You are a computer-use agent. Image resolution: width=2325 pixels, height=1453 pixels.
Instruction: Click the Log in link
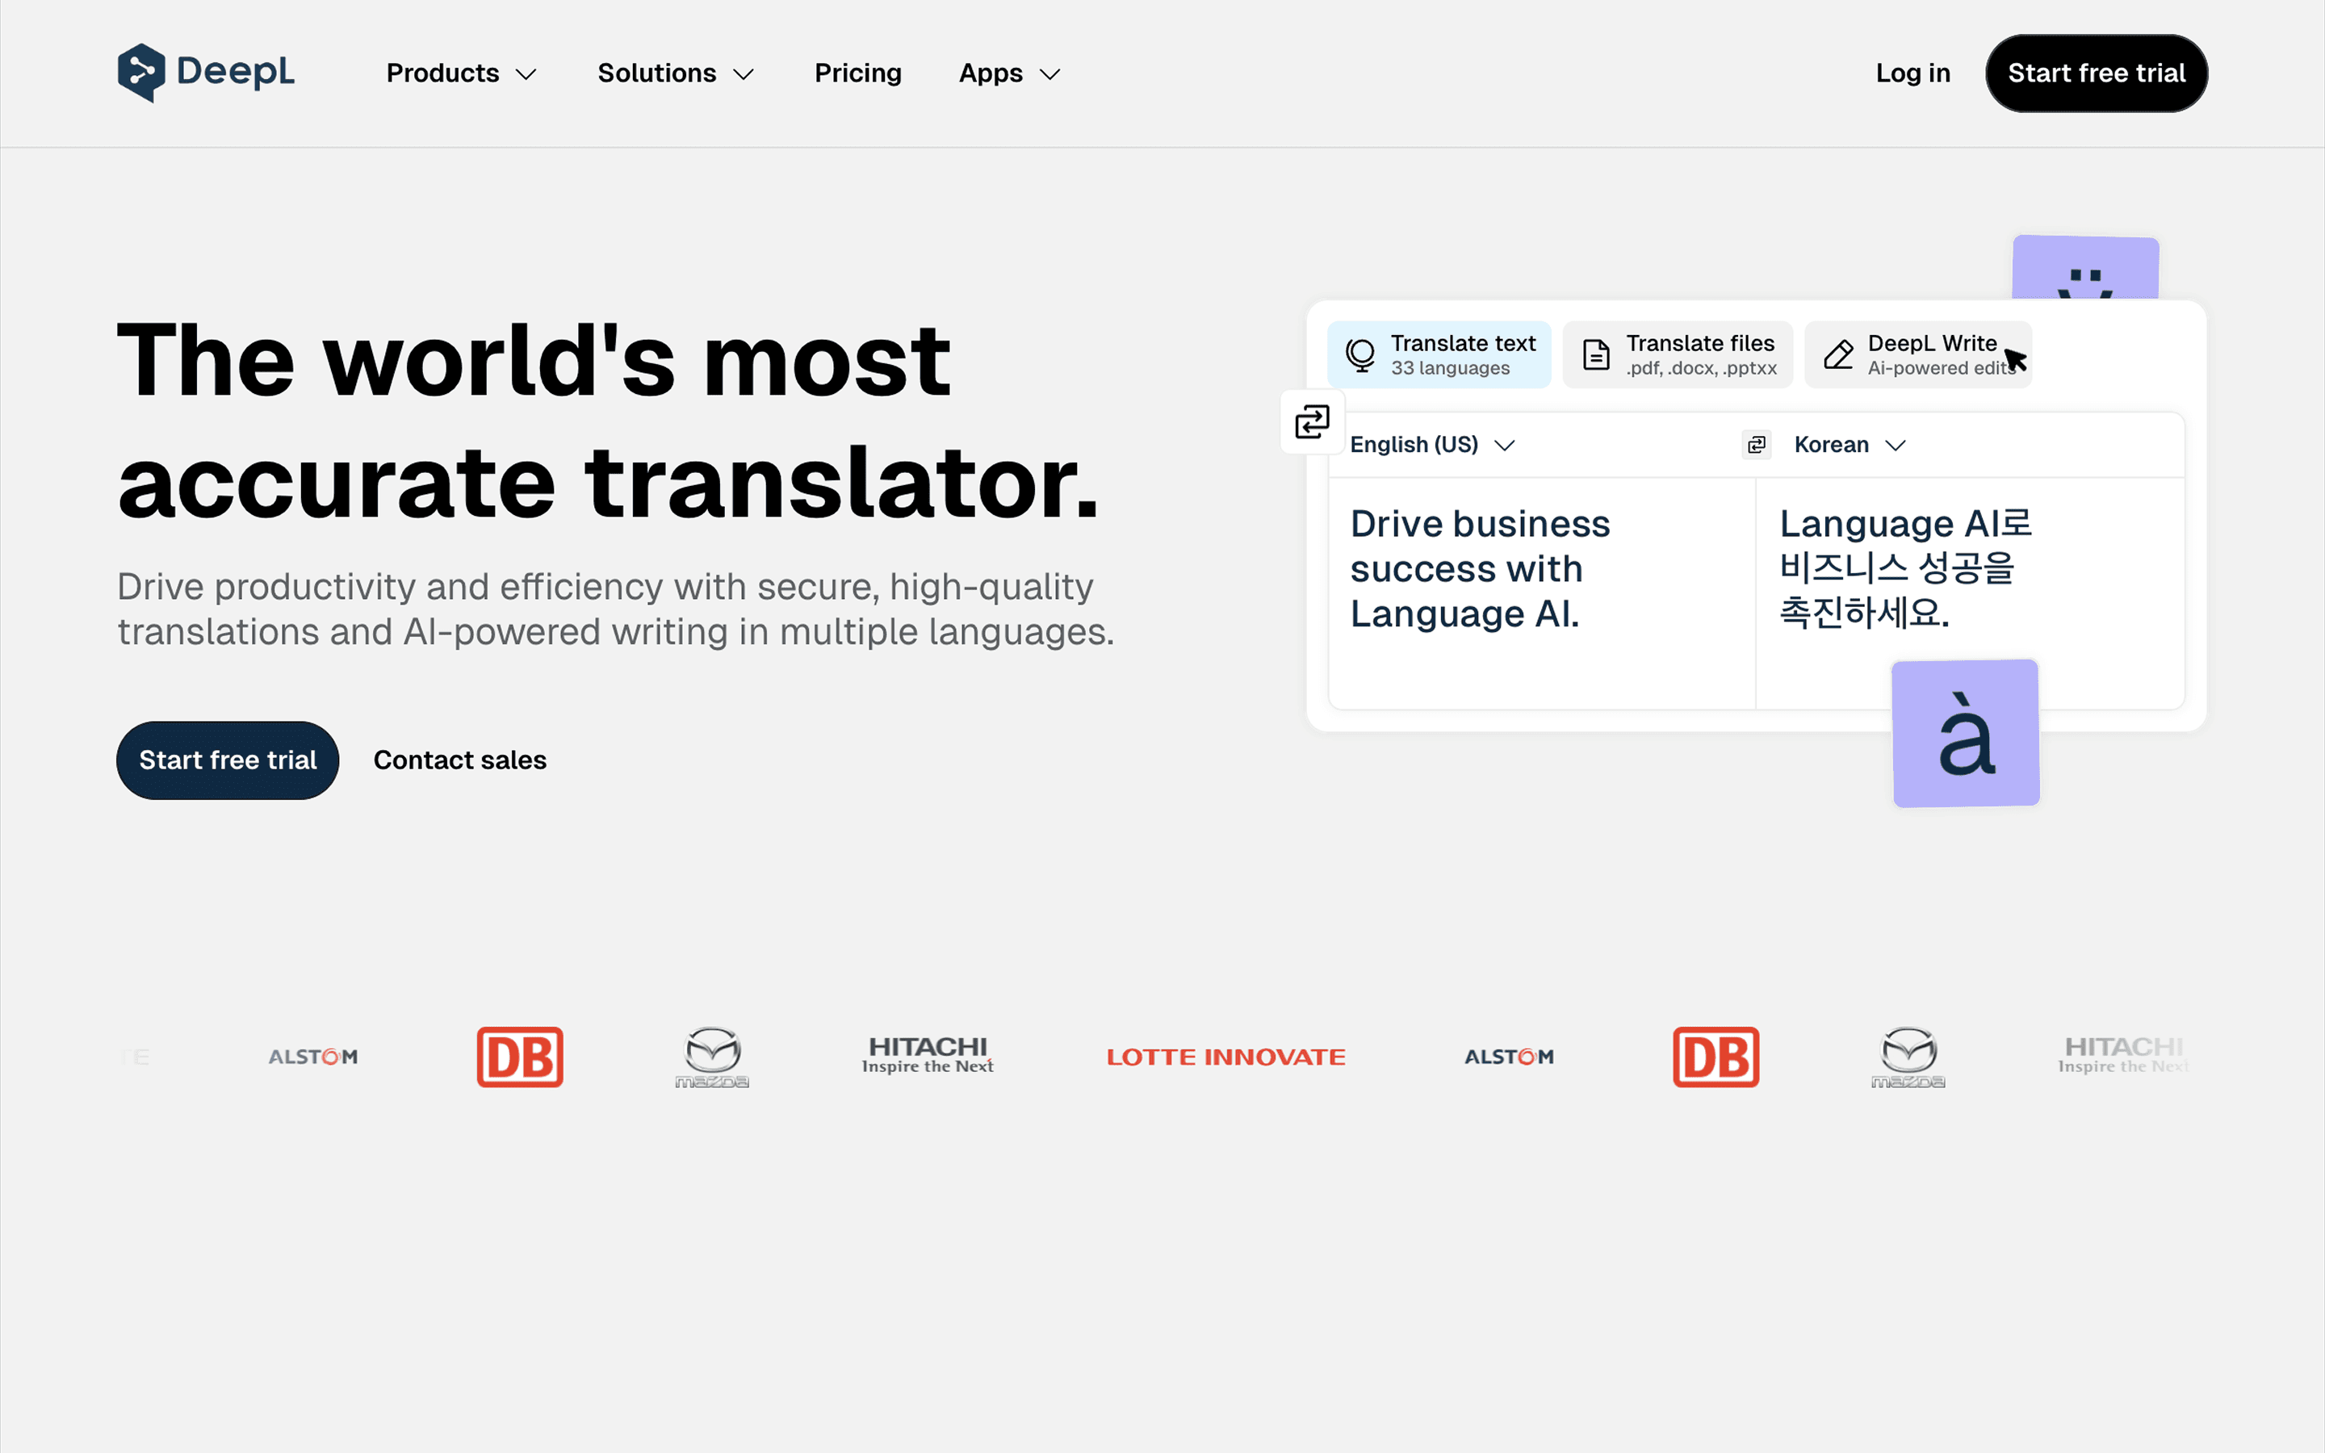[x=1912, y=73]
